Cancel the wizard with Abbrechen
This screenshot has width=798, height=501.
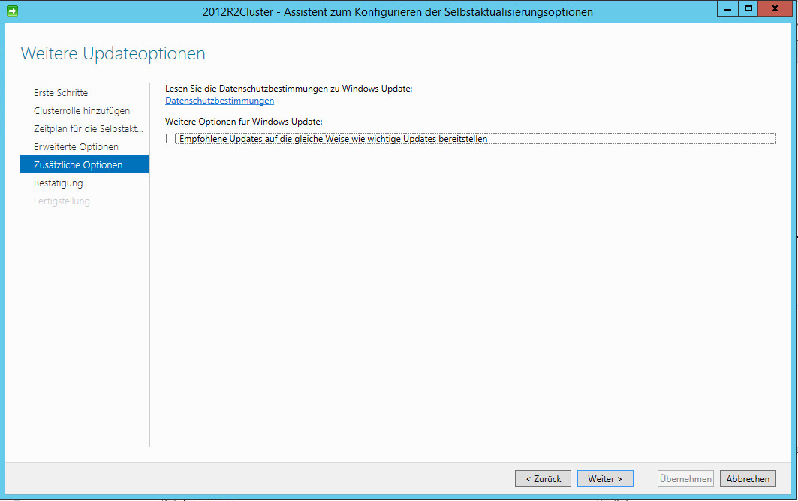pos(748,479)
